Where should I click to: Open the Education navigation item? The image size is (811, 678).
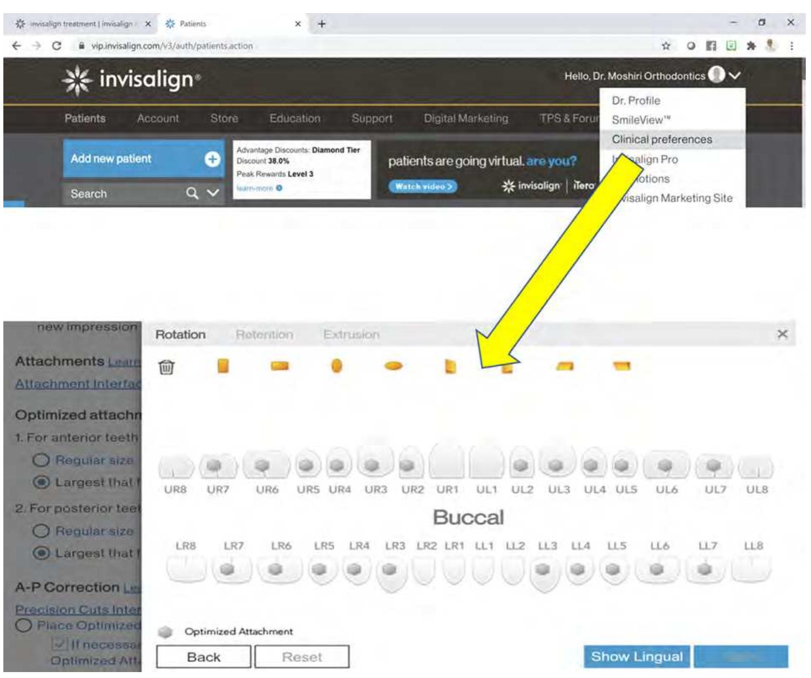click(295, 118)
